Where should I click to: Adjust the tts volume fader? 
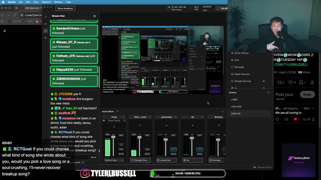click(x=192, y=138)
